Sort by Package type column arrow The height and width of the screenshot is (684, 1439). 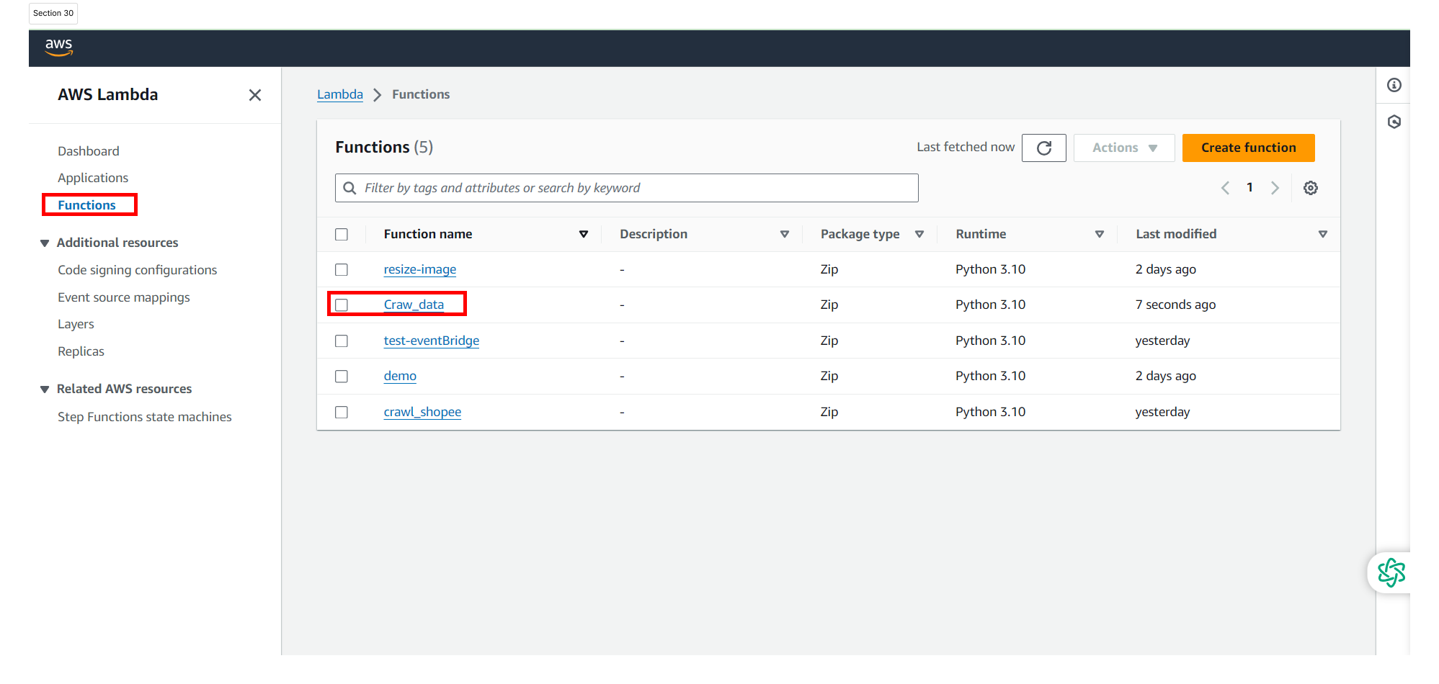[x=919, y=234]
